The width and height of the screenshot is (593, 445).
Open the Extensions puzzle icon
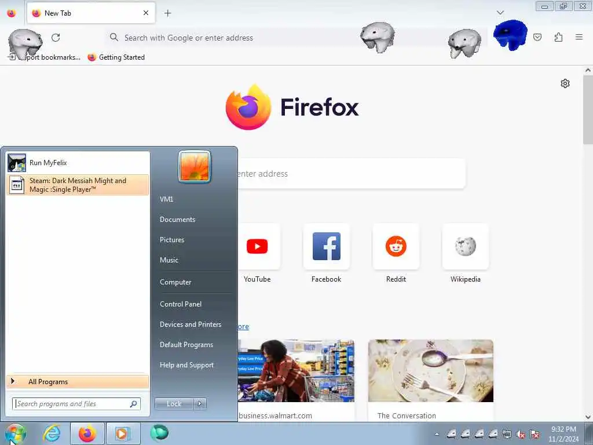coord(558,37)
